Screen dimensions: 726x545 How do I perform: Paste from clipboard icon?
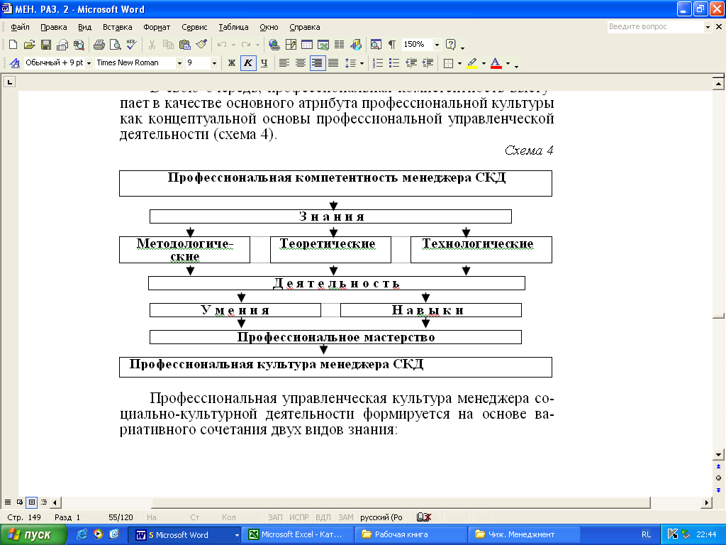tap(185, 45)
